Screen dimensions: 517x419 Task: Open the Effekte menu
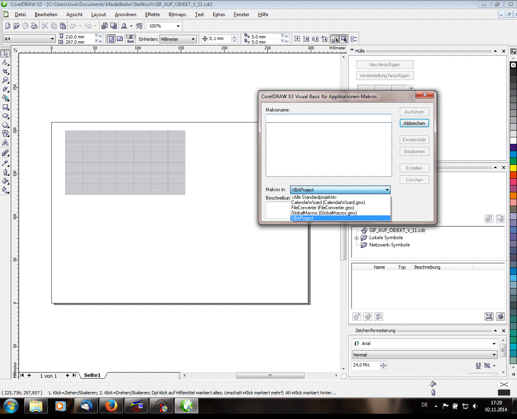tap(152, 15)
